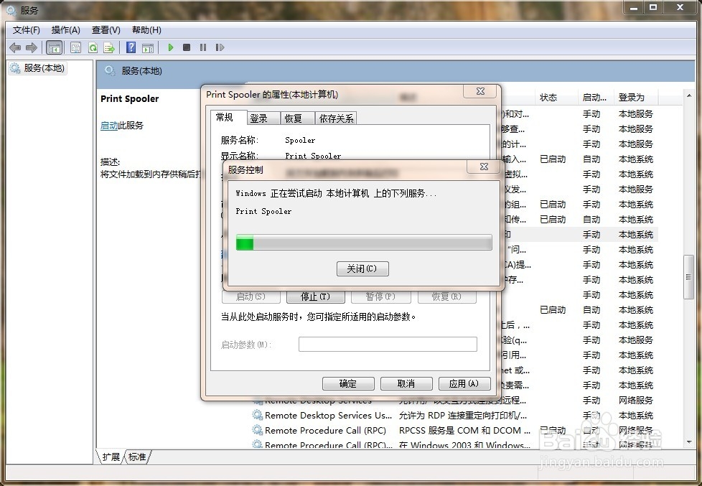Click the Stop service toolbar icon
Image resolution: width=702 pixels, height=486 pixels.
(187, 47)
